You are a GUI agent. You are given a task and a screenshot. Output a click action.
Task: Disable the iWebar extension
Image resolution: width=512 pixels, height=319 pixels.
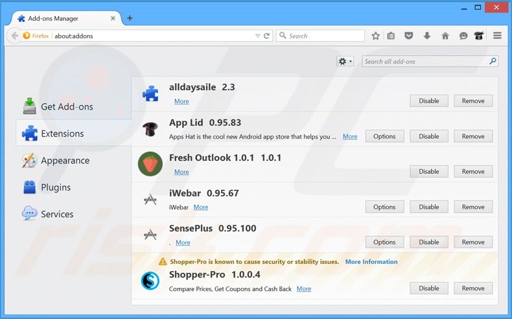[x=429, y=207]
